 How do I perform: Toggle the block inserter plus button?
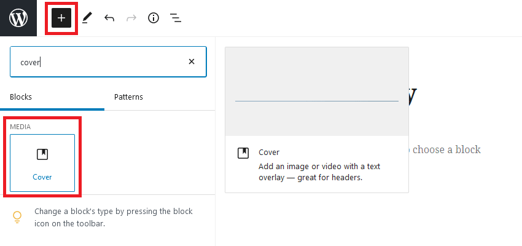point(61,18)
